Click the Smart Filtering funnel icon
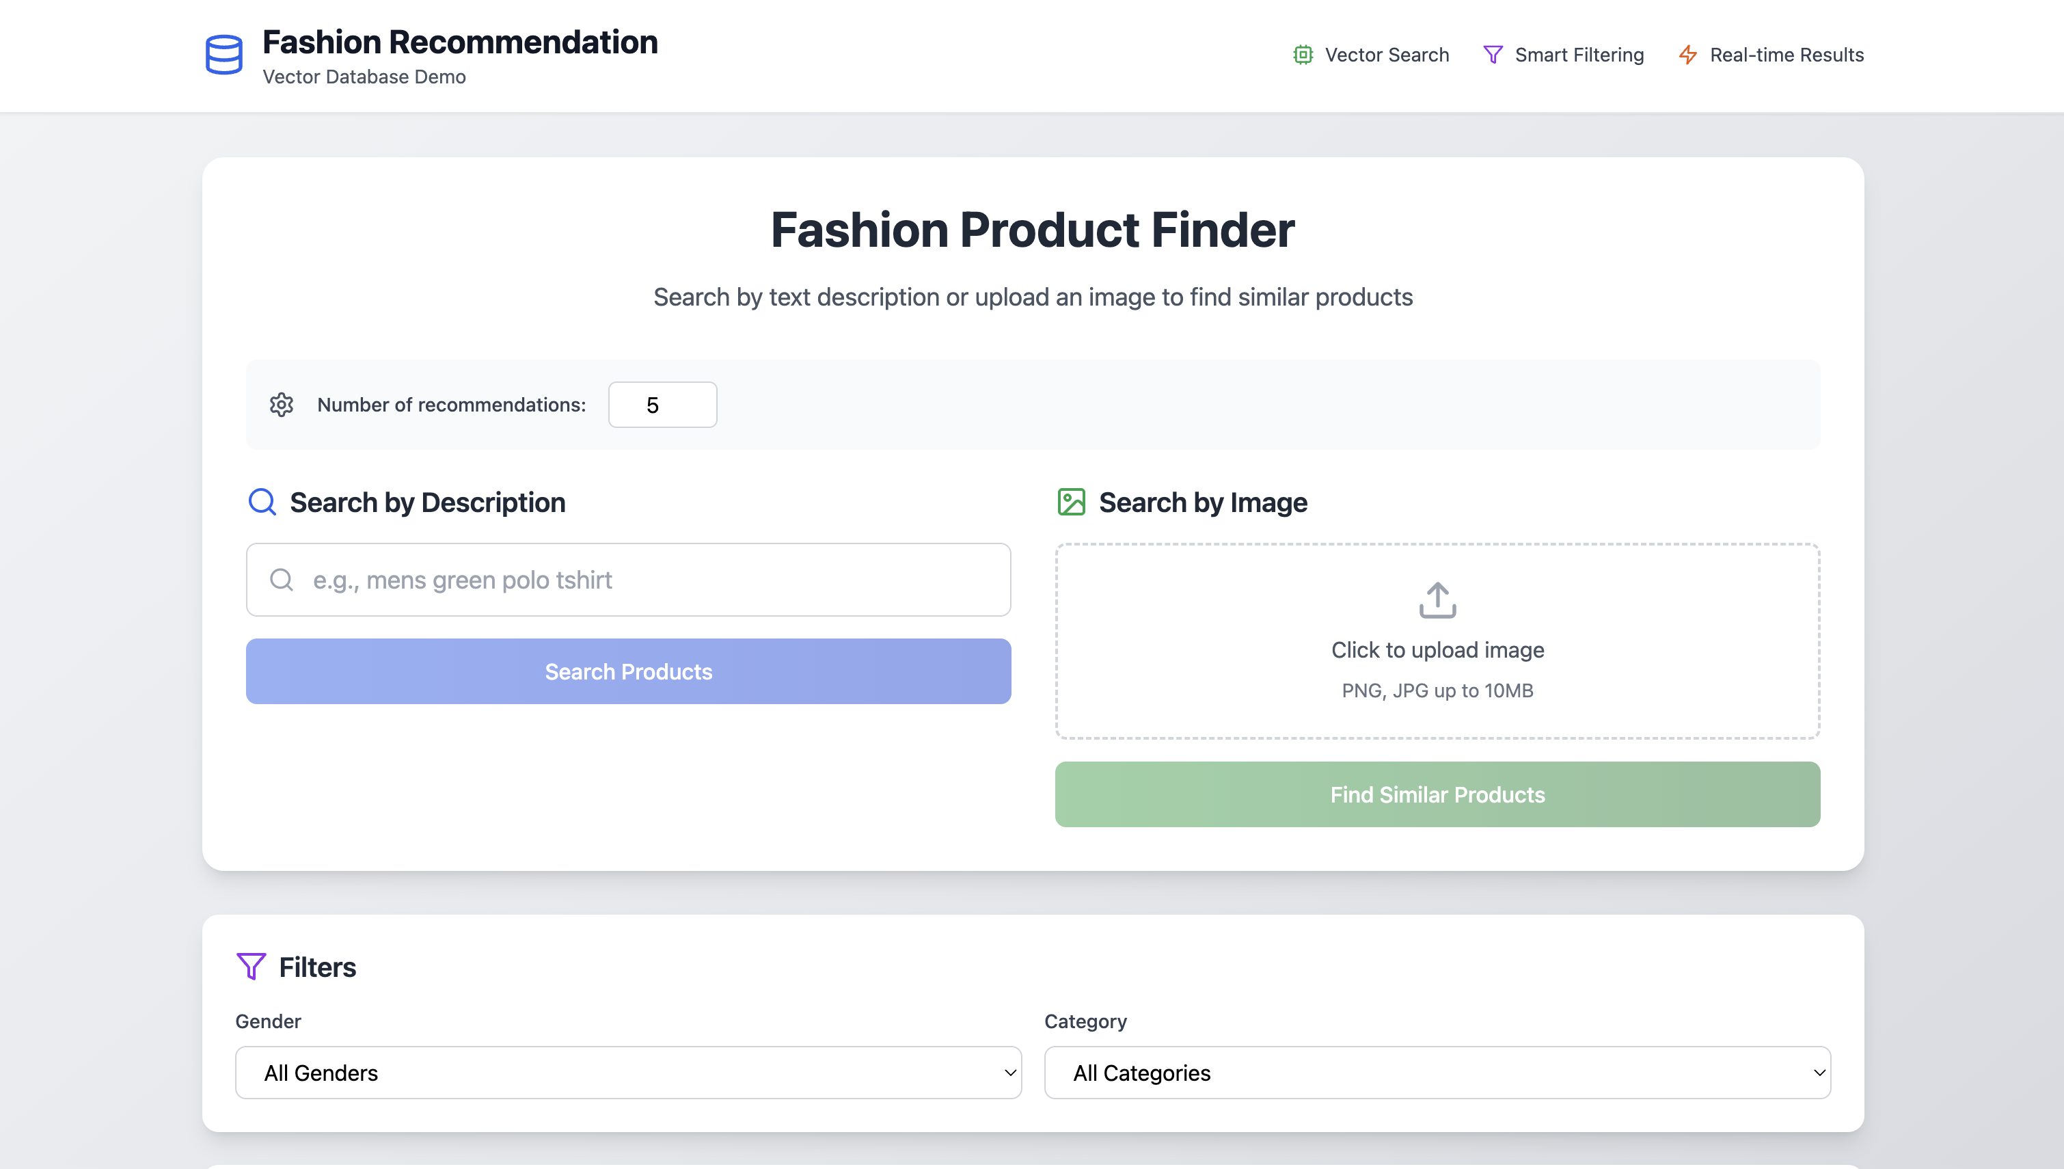Image resolution: width=2064 pixels, height=1169 pixels. pyautogui.click(x=1493, y=55)
